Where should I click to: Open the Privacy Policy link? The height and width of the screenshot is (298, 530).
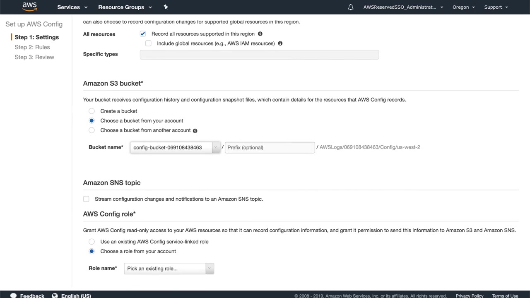pos(470,296)
